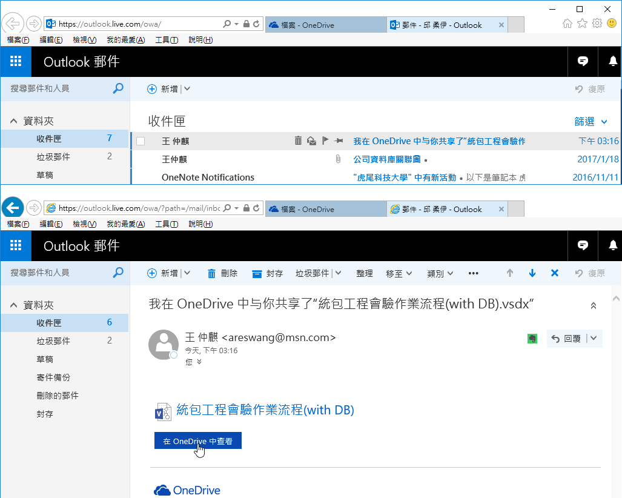The image size is (622, 498).
Task: Click the green Evernote icon in the message header
Action: (x=532, y=339)
